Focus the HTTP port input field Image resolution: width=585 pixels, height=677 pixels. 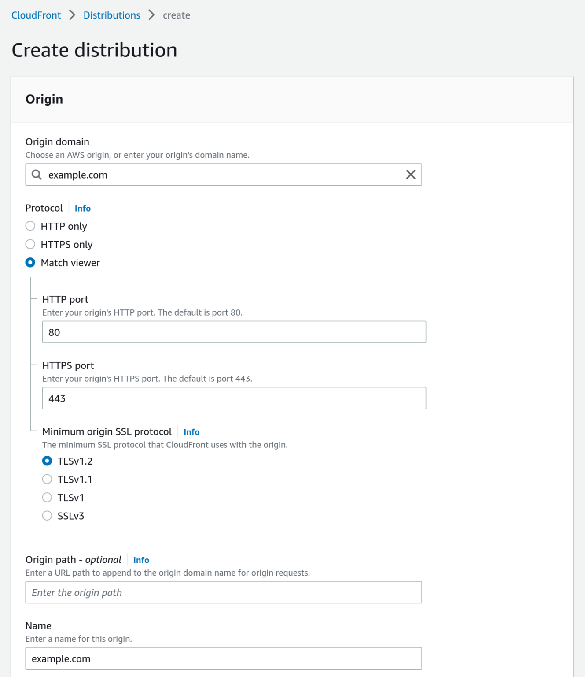(x=234, y=332)
